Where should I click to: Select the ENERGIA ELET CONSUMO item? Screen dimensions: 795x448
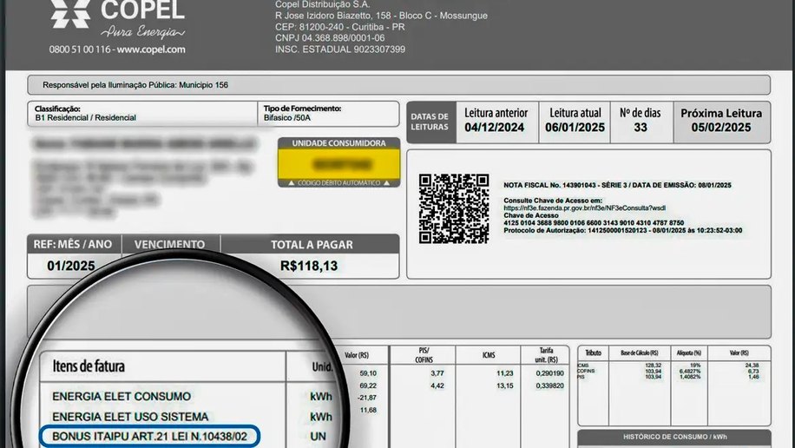(x=122, y=396)
